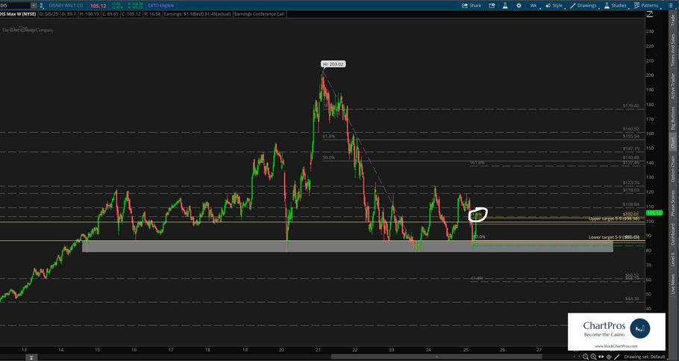
Task: Click the 50.0% Fibonacci retracement label
Action: tap(328, 158)
